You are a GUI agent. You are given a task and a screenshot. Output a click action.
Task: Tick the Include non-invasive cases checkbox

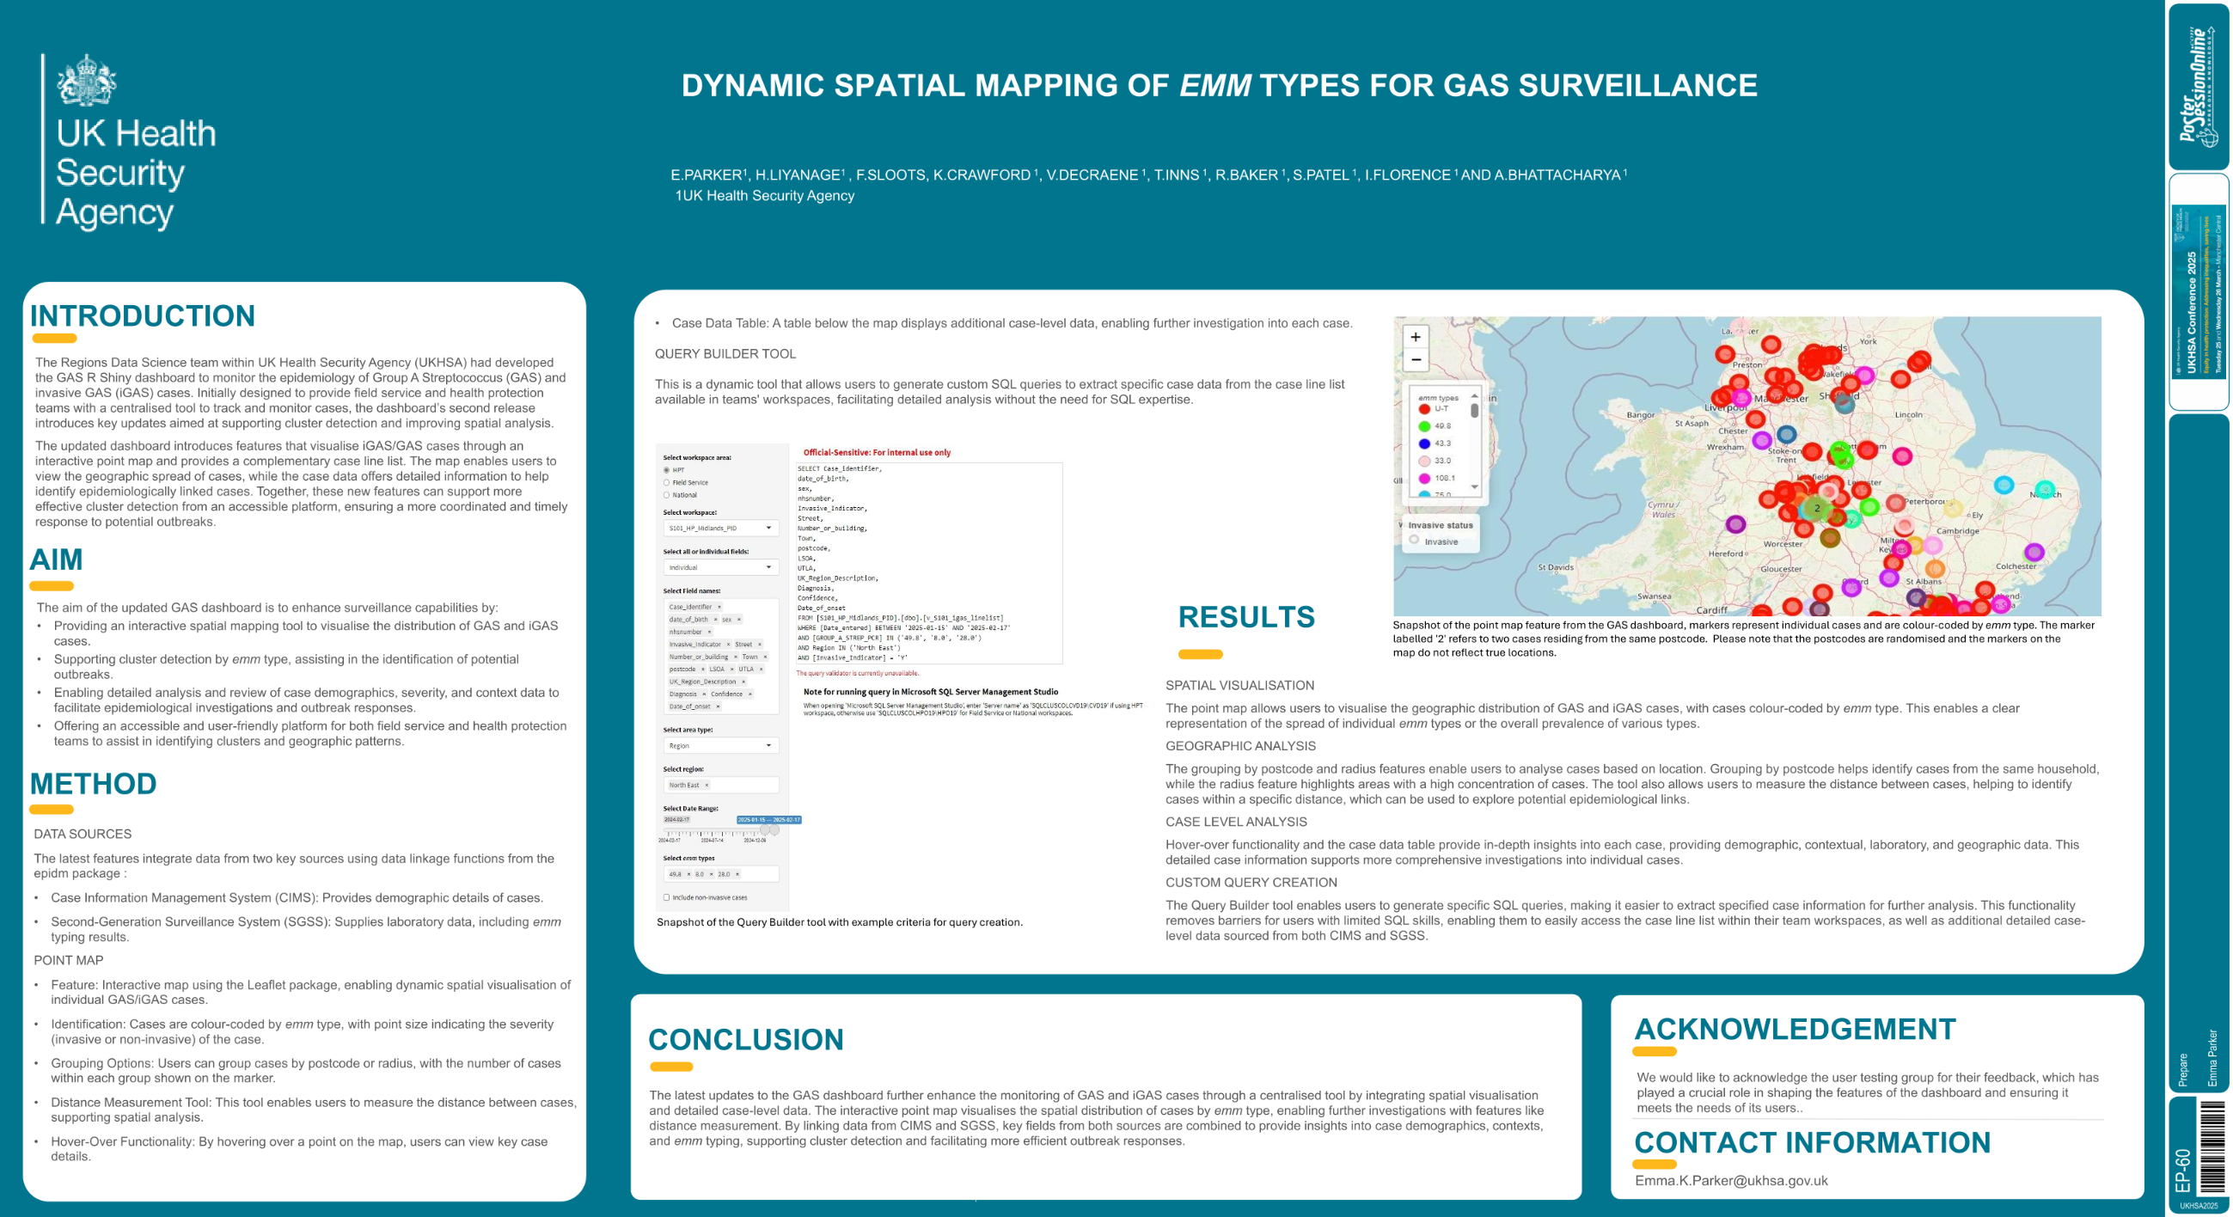point(667,898)
